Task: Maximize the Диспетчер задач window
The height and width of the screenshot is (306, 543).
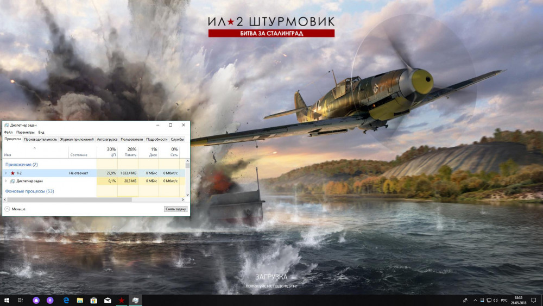Action: coord(171,125)
